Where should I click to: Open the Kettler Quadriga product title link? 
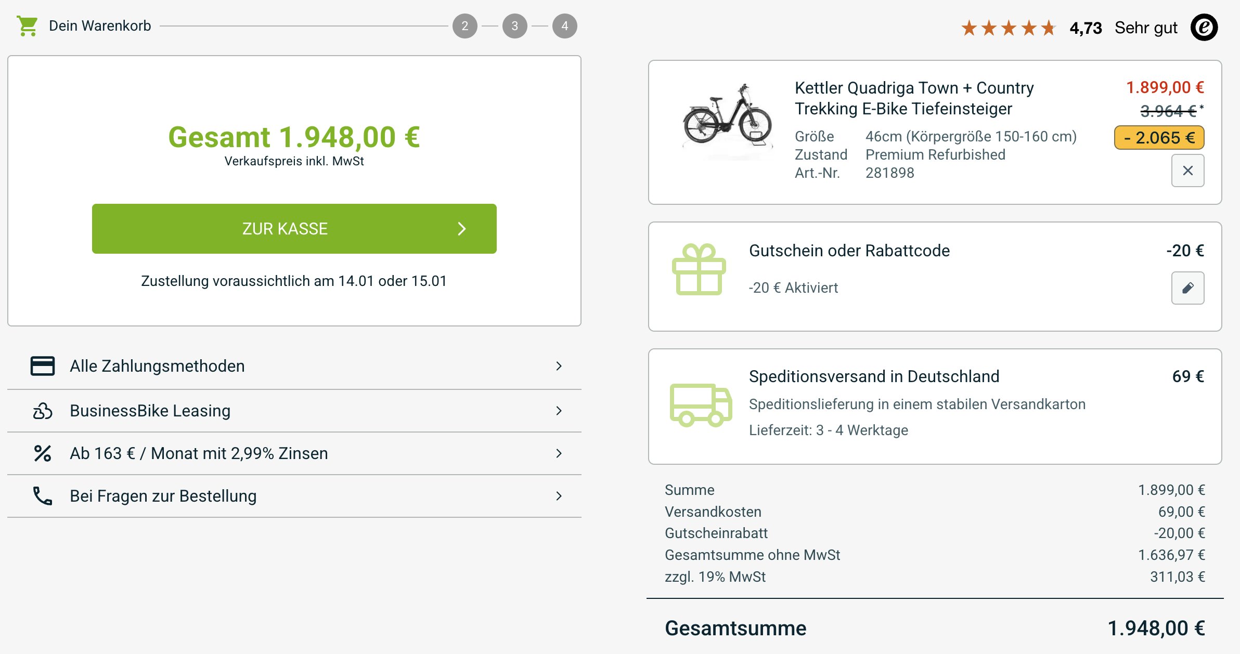coord(914,98)
